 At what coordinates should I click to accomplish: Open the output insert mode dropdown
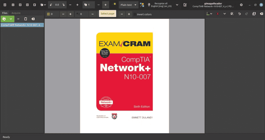(x=209, y=14)
